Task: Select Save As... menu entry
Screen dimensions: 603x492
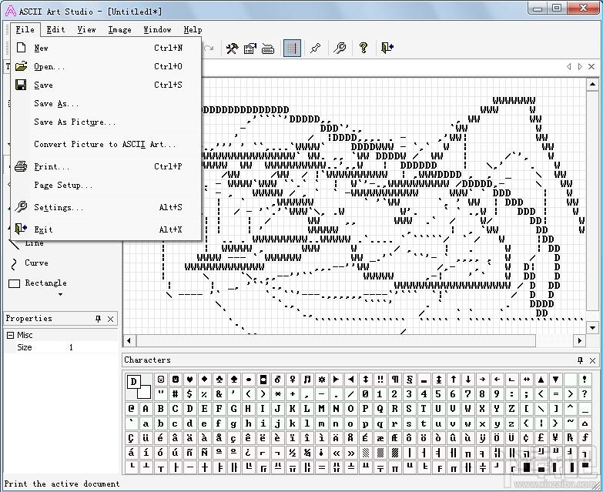Action: pos(106,103)
